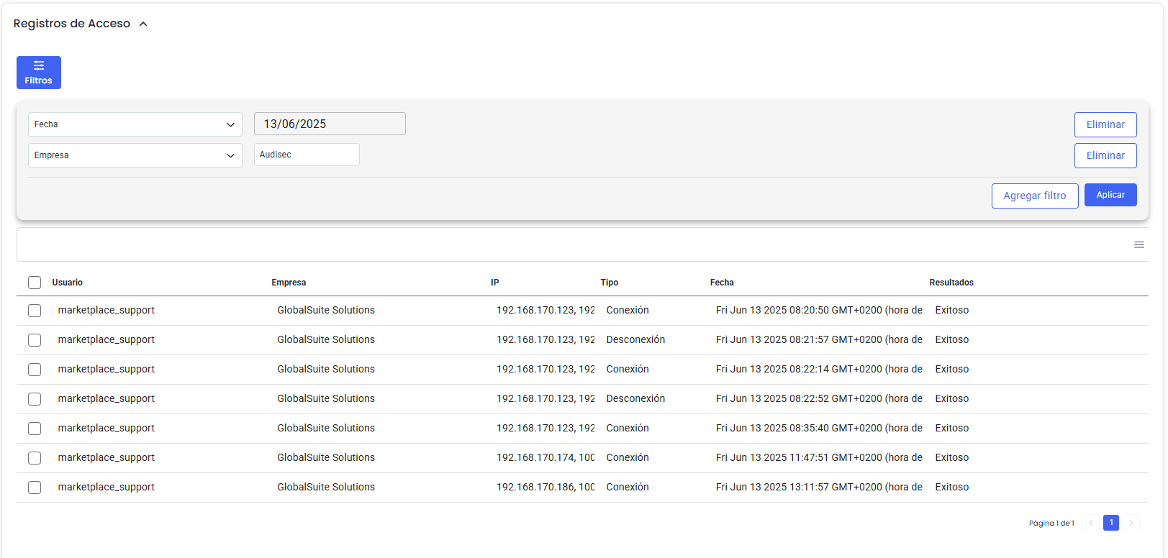Image resolution: width=1168 pixels, height=558 pixels.
Task: Click Agregar filtro to add filter
Action: click(x=1034, y=196)
